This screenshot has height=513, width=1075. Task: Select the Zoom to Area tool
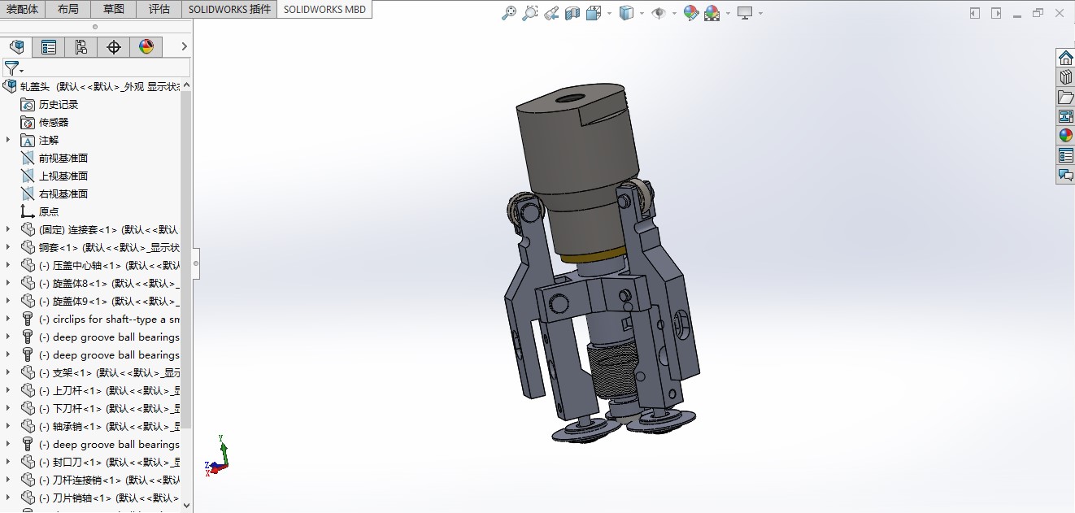(530, 13)
